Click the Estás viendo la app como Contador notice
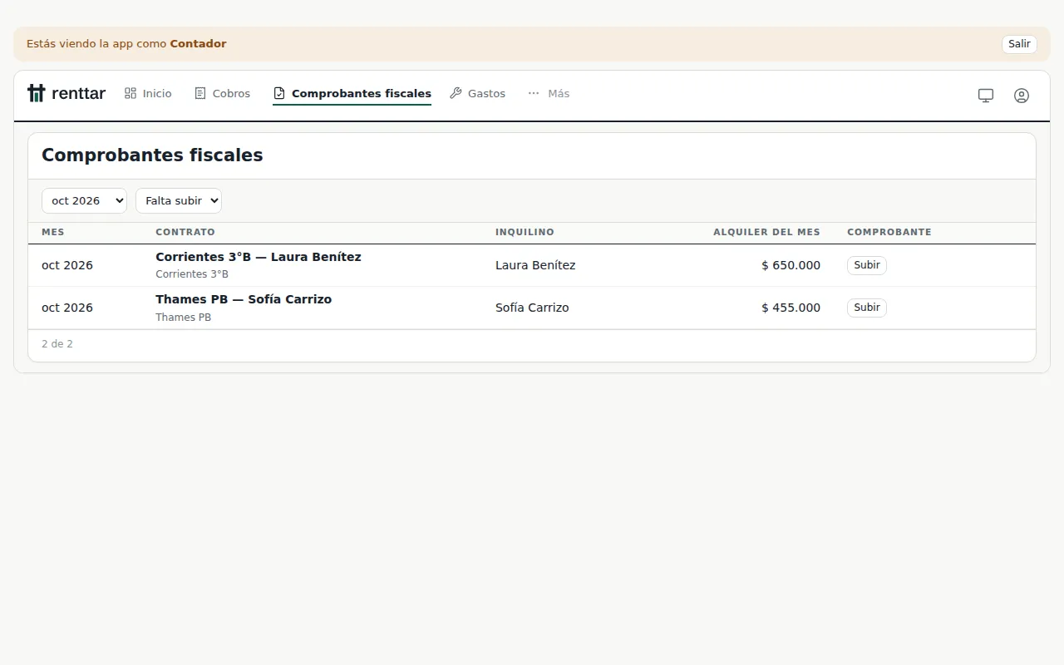Image resolution: width=1064 pixels, height=665 pixels. [x=126, y=44]
